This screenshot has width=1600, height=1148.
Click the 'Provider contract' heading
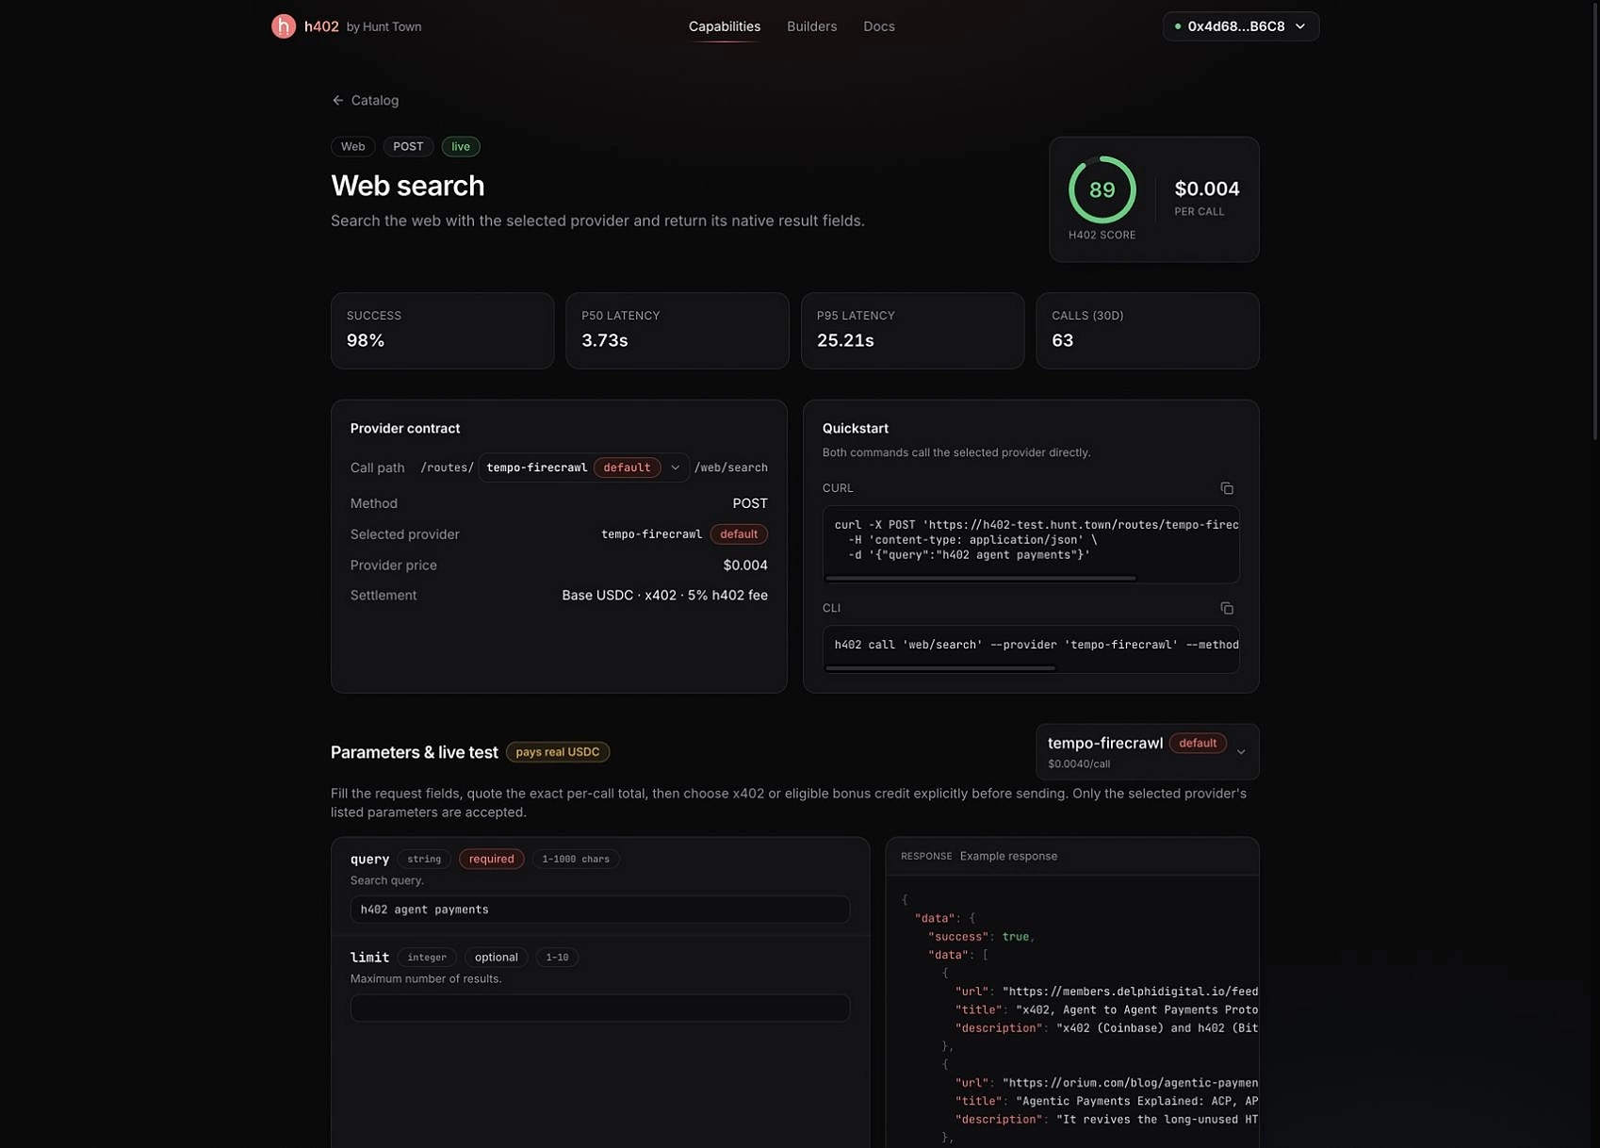[x=405, y=429]
